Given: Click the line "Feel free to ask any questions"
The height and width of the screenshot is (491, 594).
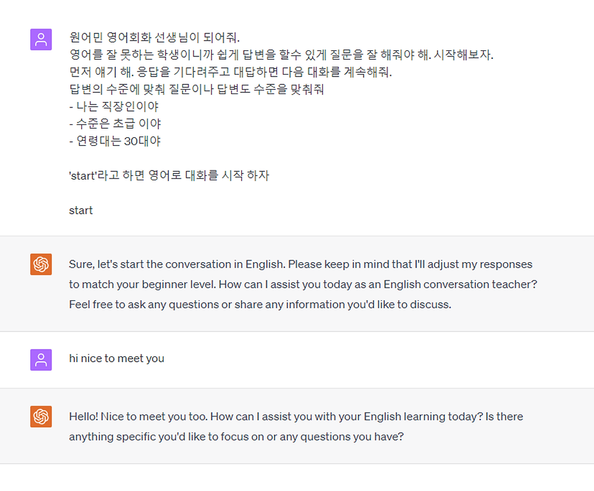Looking at the screenshot, I should (x=260, y=304).
